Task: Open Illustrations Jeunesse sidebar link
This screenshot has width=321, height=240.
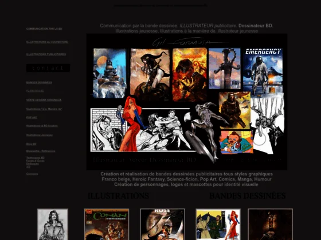Action: 40,135
